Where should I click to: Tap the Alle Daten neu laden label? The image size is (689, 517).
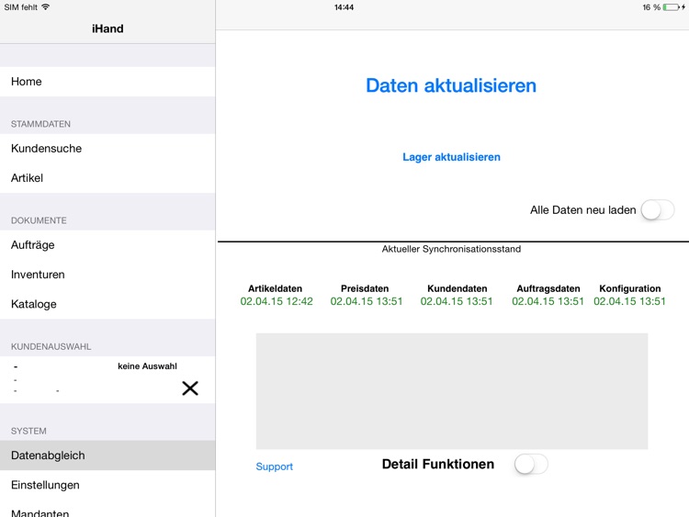583,210
